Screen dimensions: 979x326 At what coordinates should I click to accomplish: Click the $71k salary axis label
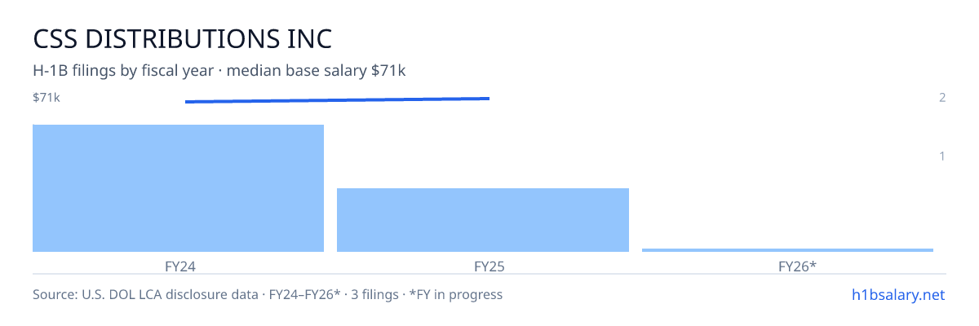47,98
